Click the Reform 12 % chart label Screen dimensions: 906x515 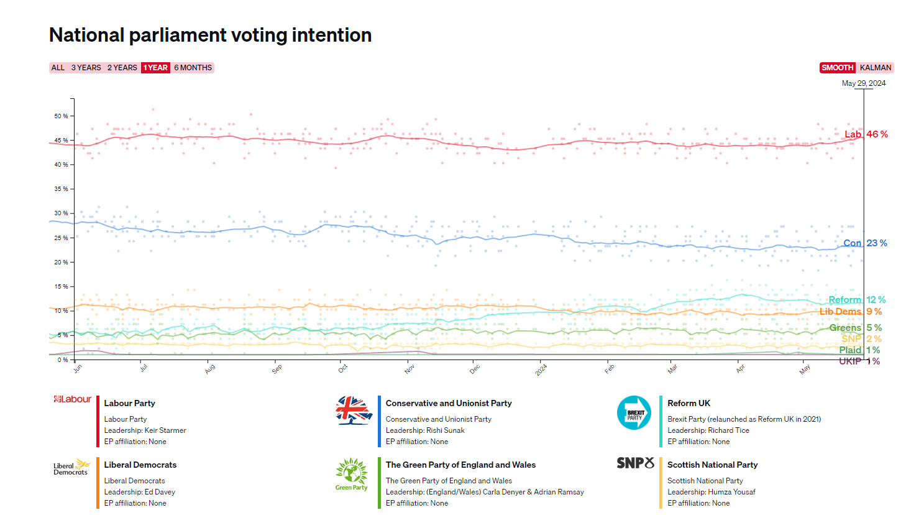tap(857, 300)
